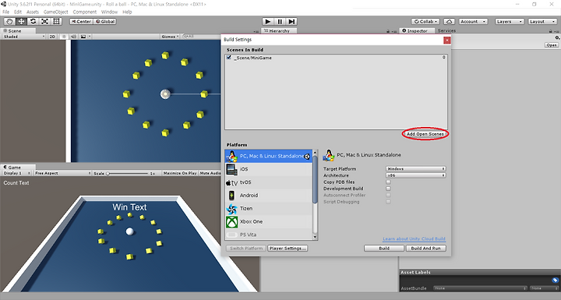Click the Scene view search field
The width and height of the screenshot is (561, 300).
tap(201, 37)
